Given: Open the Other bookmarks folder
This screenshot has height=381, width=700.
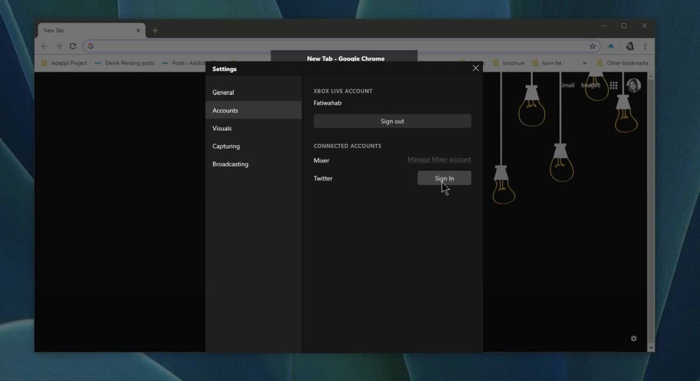Looking at the screenshot, I should (x=622, y=63).
